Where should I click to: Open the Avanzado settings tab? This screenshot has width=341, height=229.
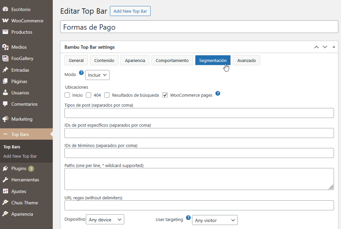pos(246,60)
